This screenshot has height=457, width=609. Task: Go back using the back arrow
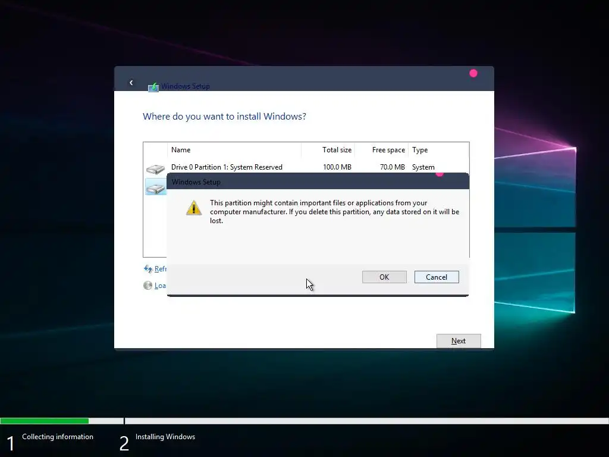coord(131,82)
